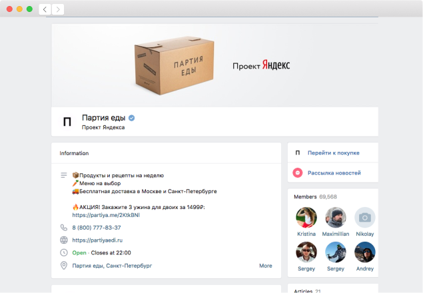Open Kristina's member profile photo

click(x=306, y=217)
